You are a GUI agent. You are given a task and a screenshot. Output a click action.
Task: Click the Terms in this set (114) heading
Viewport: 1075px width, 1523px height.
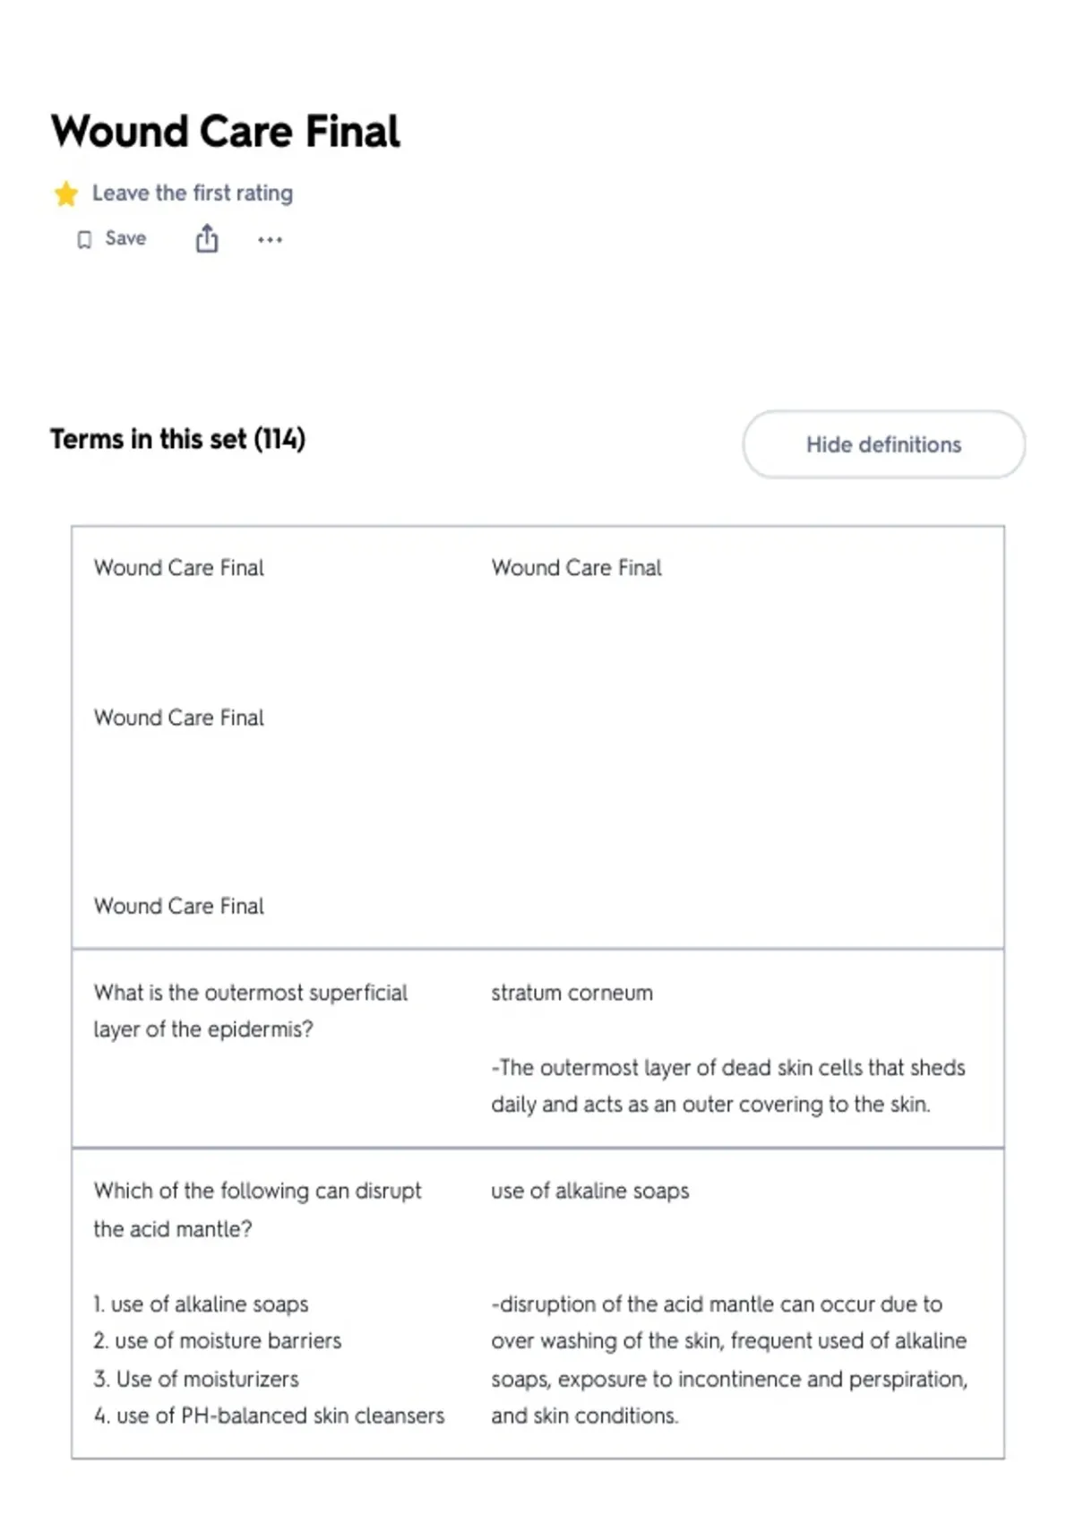click(x=177, y=439)
